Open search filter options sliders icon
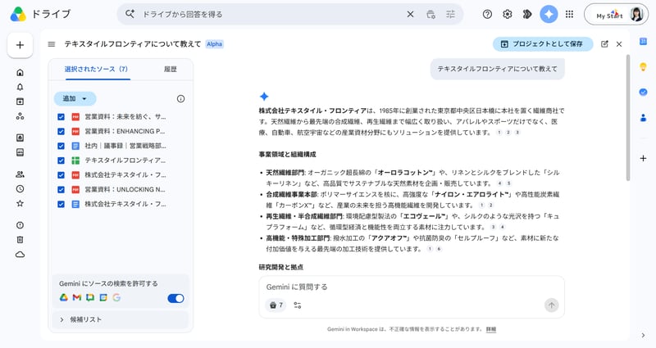 tap(450, 14)
